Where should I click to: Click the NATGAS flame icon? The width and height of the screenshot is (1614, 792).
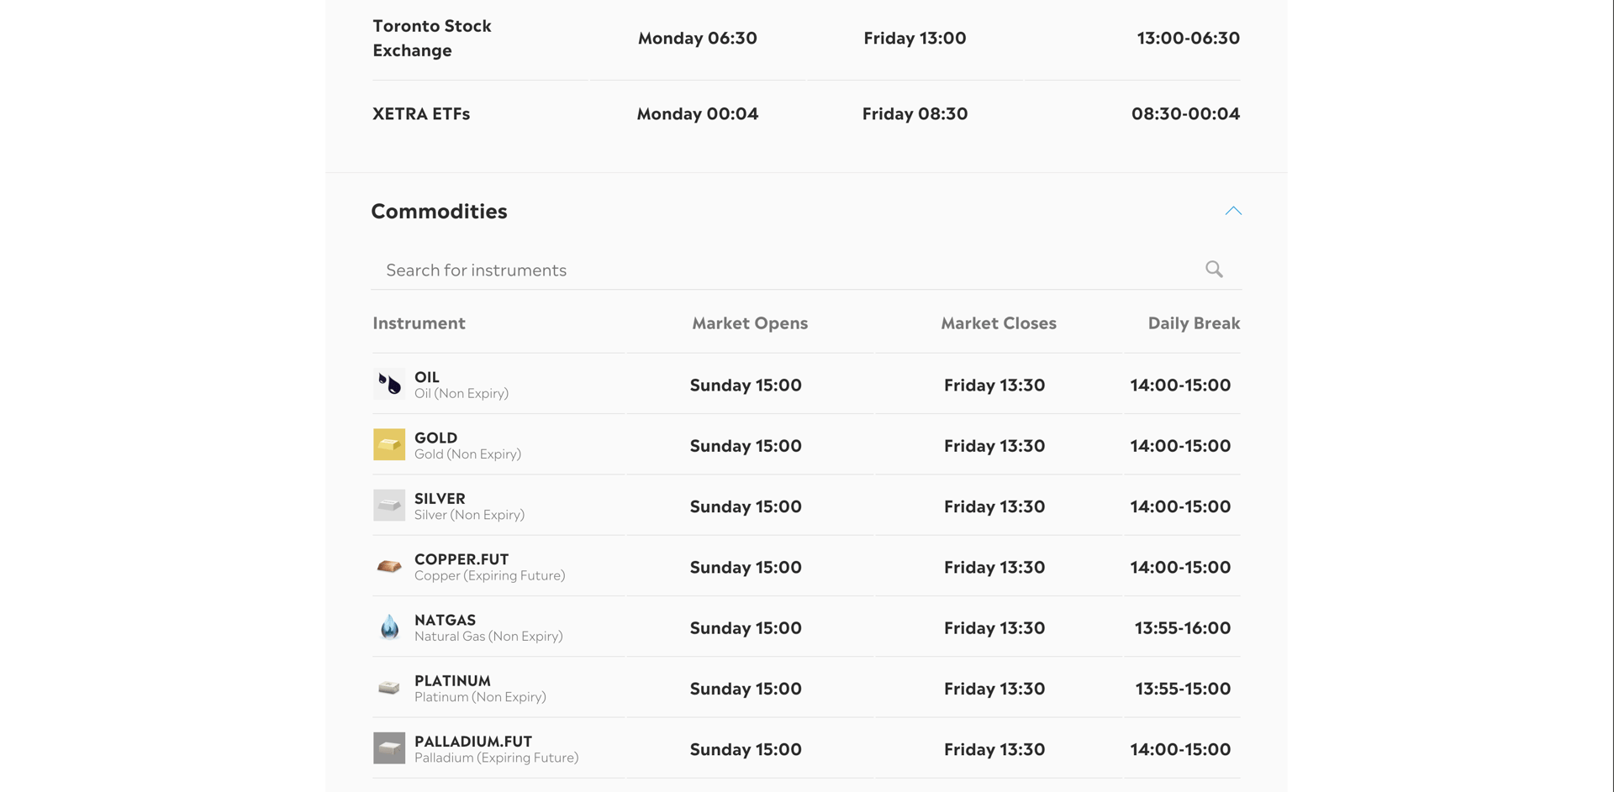point(389,627)
